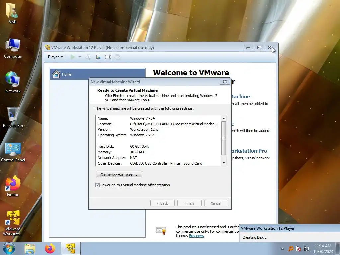This screenshot has width=340, height=255.
Task: Select the Network desktop icon
Action: [13, 82]
